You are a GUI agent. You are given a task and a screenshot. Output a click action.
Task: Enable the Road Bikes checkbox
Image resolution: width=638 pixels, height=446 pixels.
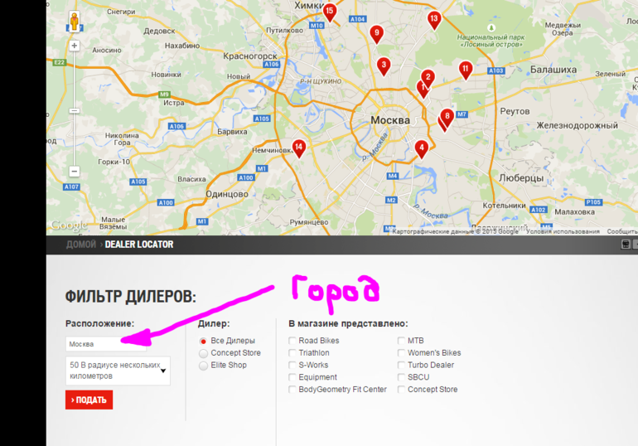292,341
